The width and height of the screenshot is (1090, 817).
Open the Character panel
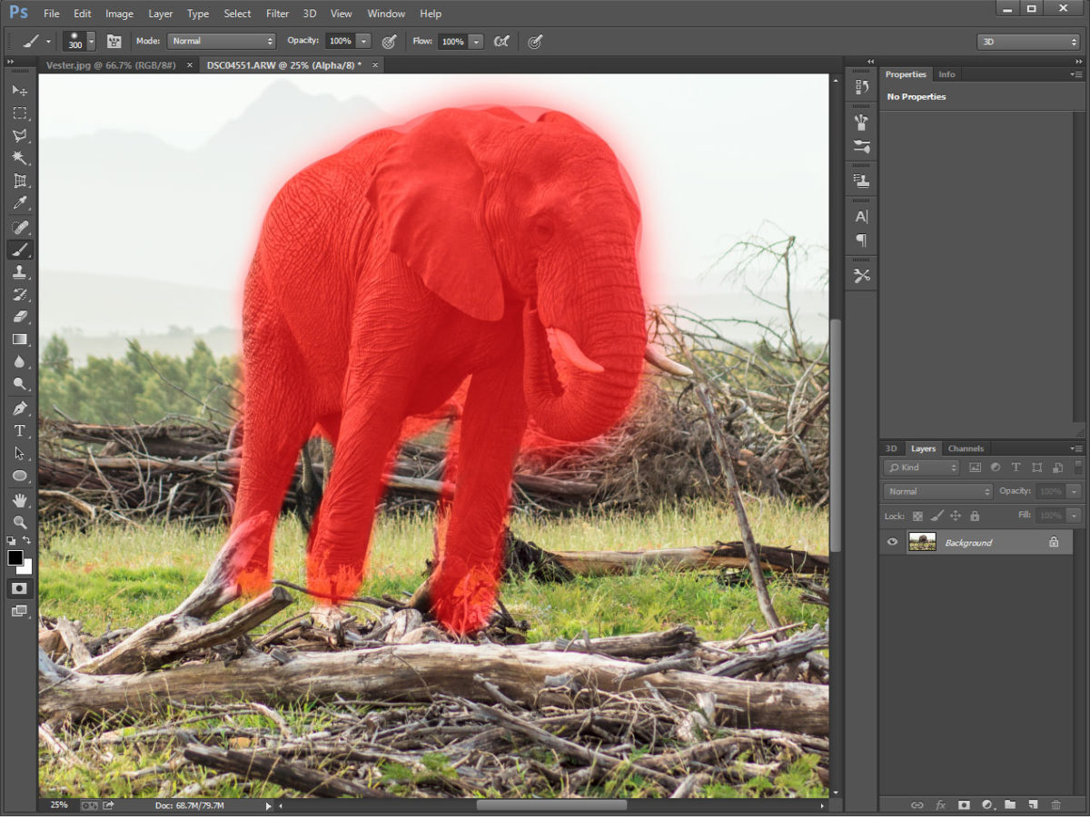coord(860,216)
